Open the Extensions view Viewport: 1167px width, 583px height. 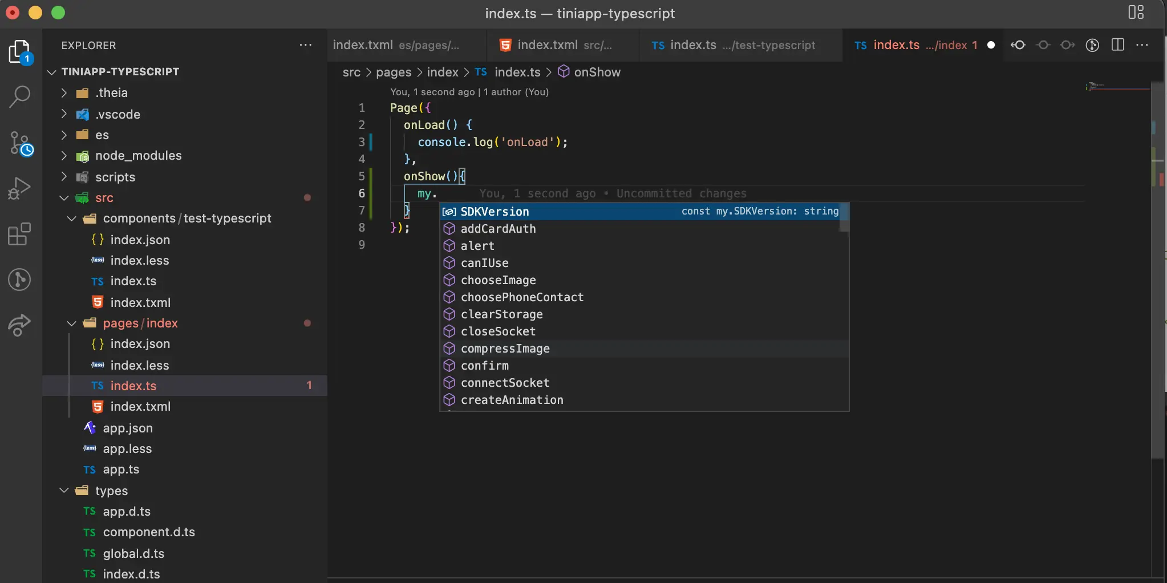coord(21,234)
